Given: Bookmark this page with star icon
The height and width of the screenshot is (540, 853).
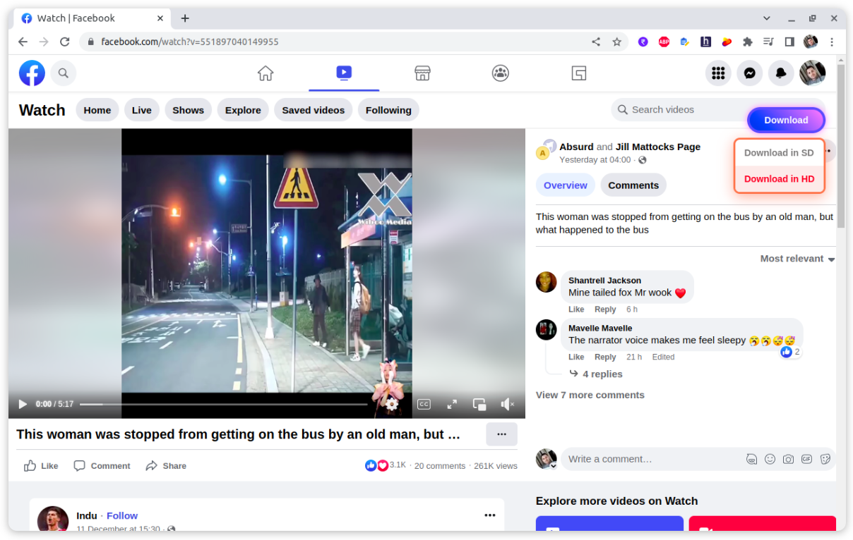Looking at the screenshot, I should pyautogui.click(x=616, y=42).
